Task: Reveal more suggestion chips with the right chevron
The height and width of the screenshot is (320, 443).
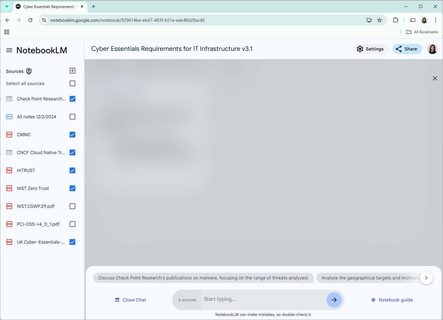Action: 426,278
